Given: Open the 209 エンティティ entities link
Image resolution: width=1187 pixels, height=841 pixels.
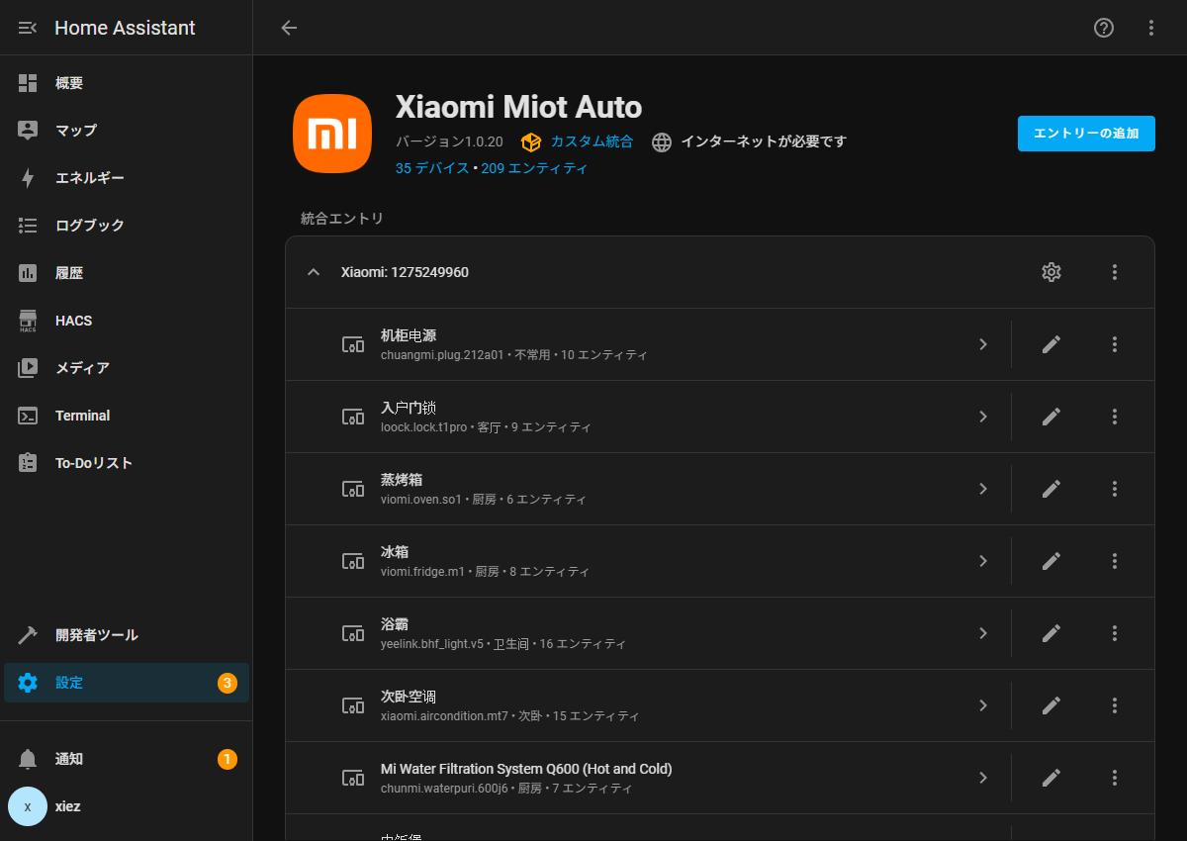Looking at the screenshot, I should click(534, 168).
